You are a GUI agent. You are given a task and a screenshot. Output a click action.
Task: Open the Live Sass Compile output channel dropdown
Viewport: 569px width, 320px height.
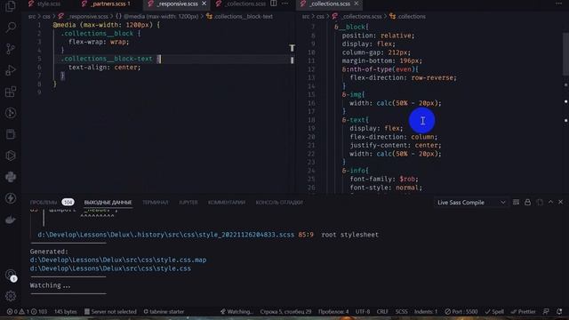click(x=470, y=203)
